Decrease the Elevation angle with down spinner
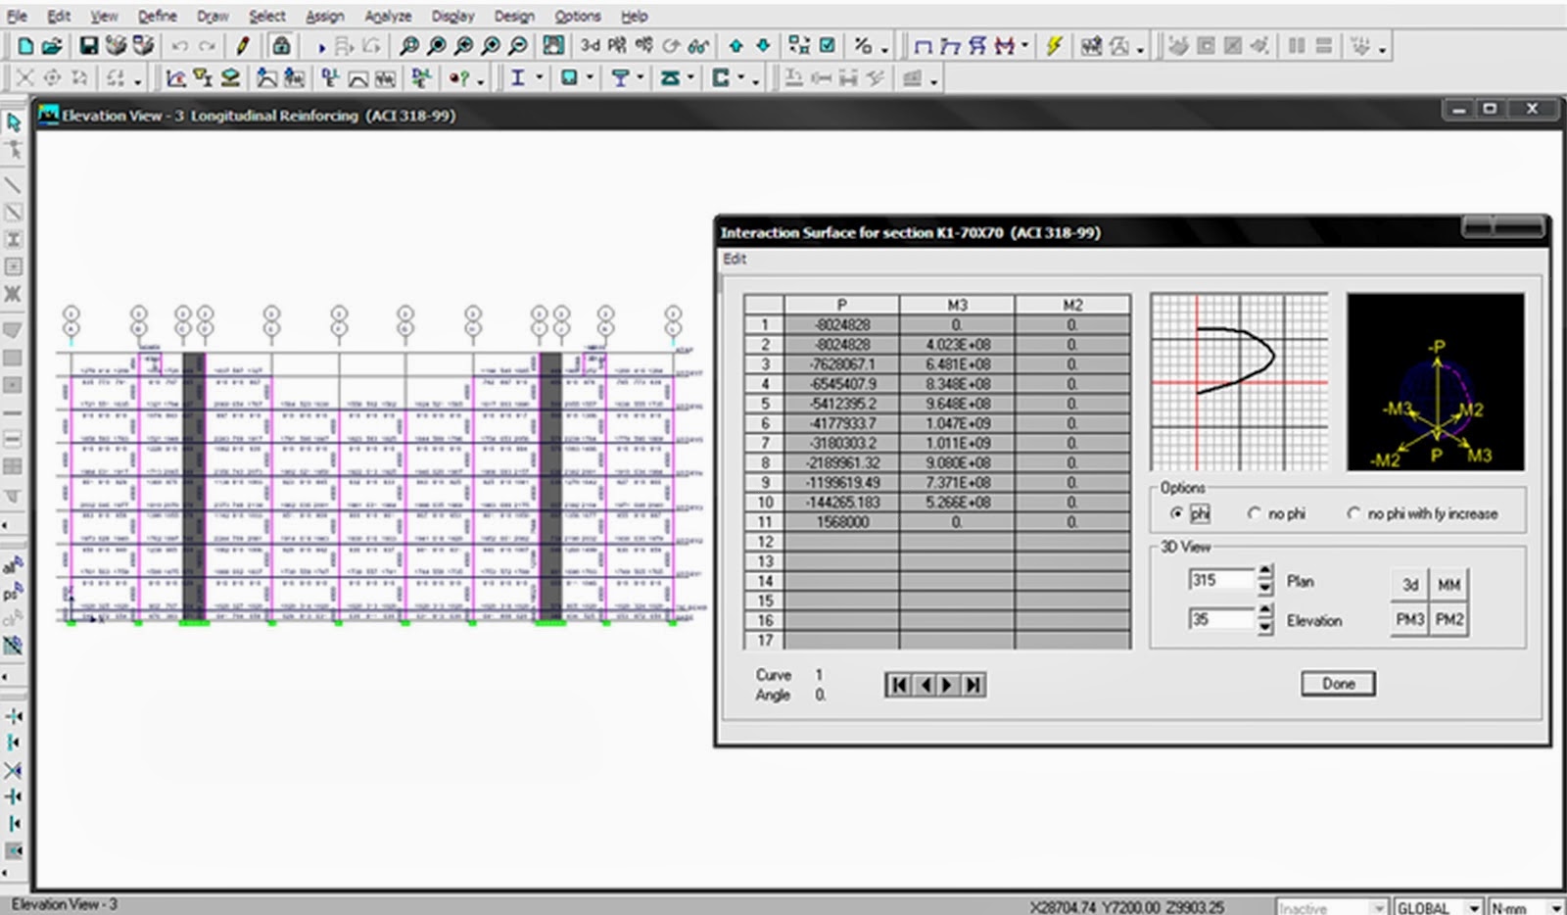 [x=1265, y=627]
